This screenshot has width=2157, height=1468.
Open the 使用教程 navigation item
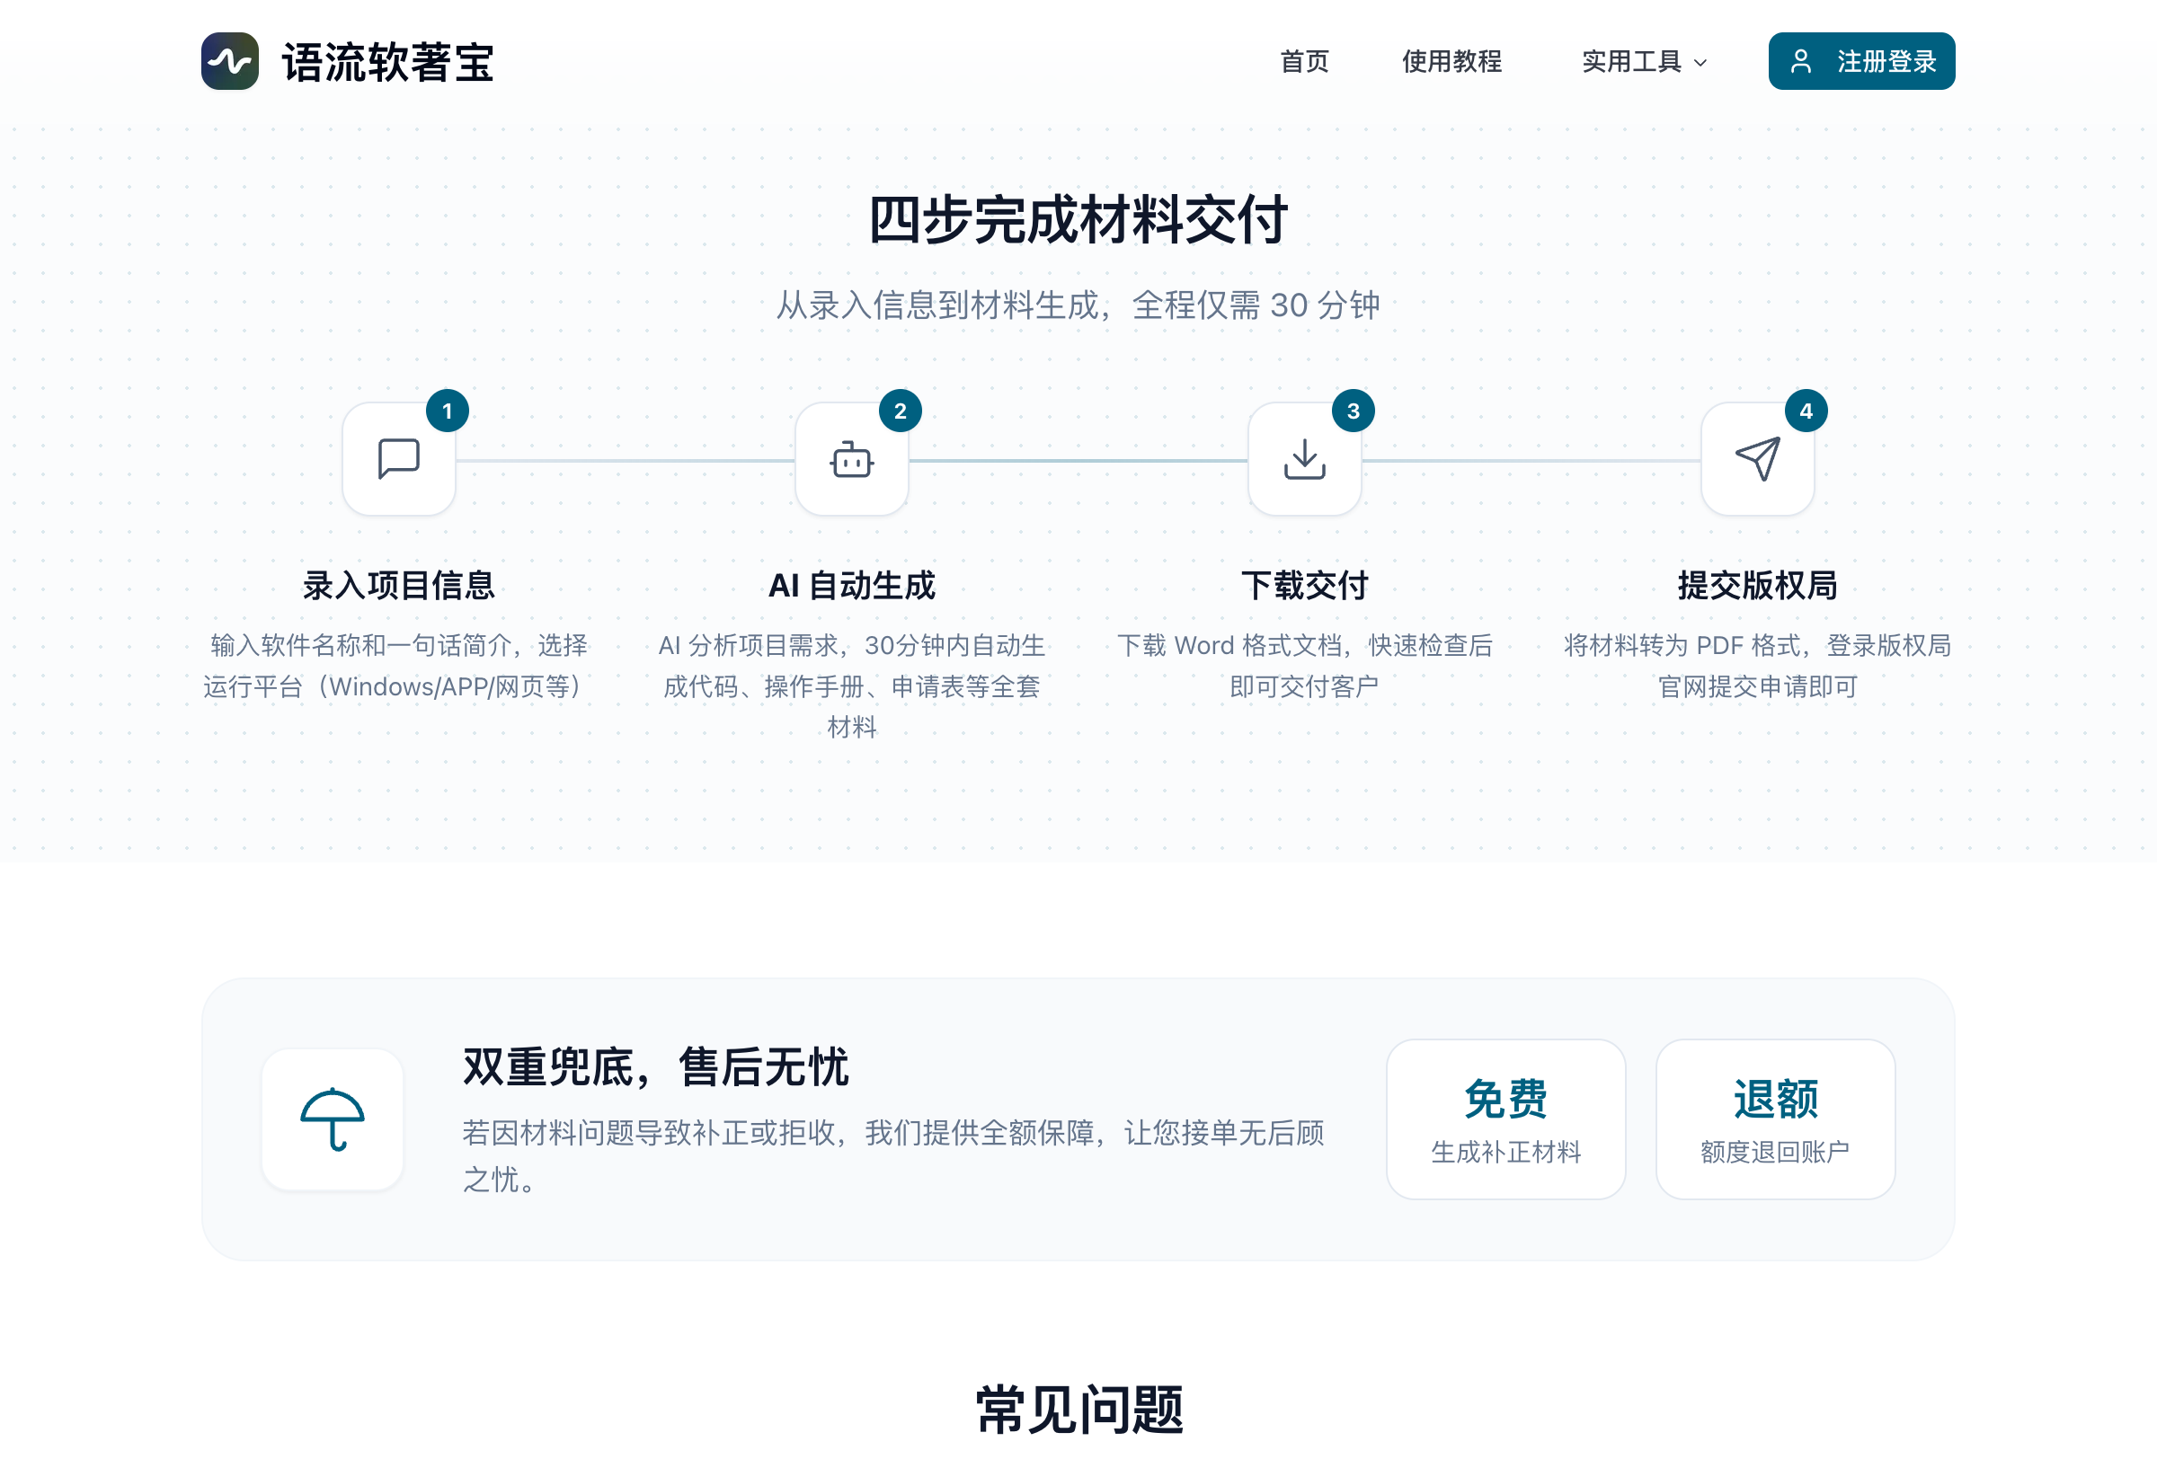click(1452, 62)
